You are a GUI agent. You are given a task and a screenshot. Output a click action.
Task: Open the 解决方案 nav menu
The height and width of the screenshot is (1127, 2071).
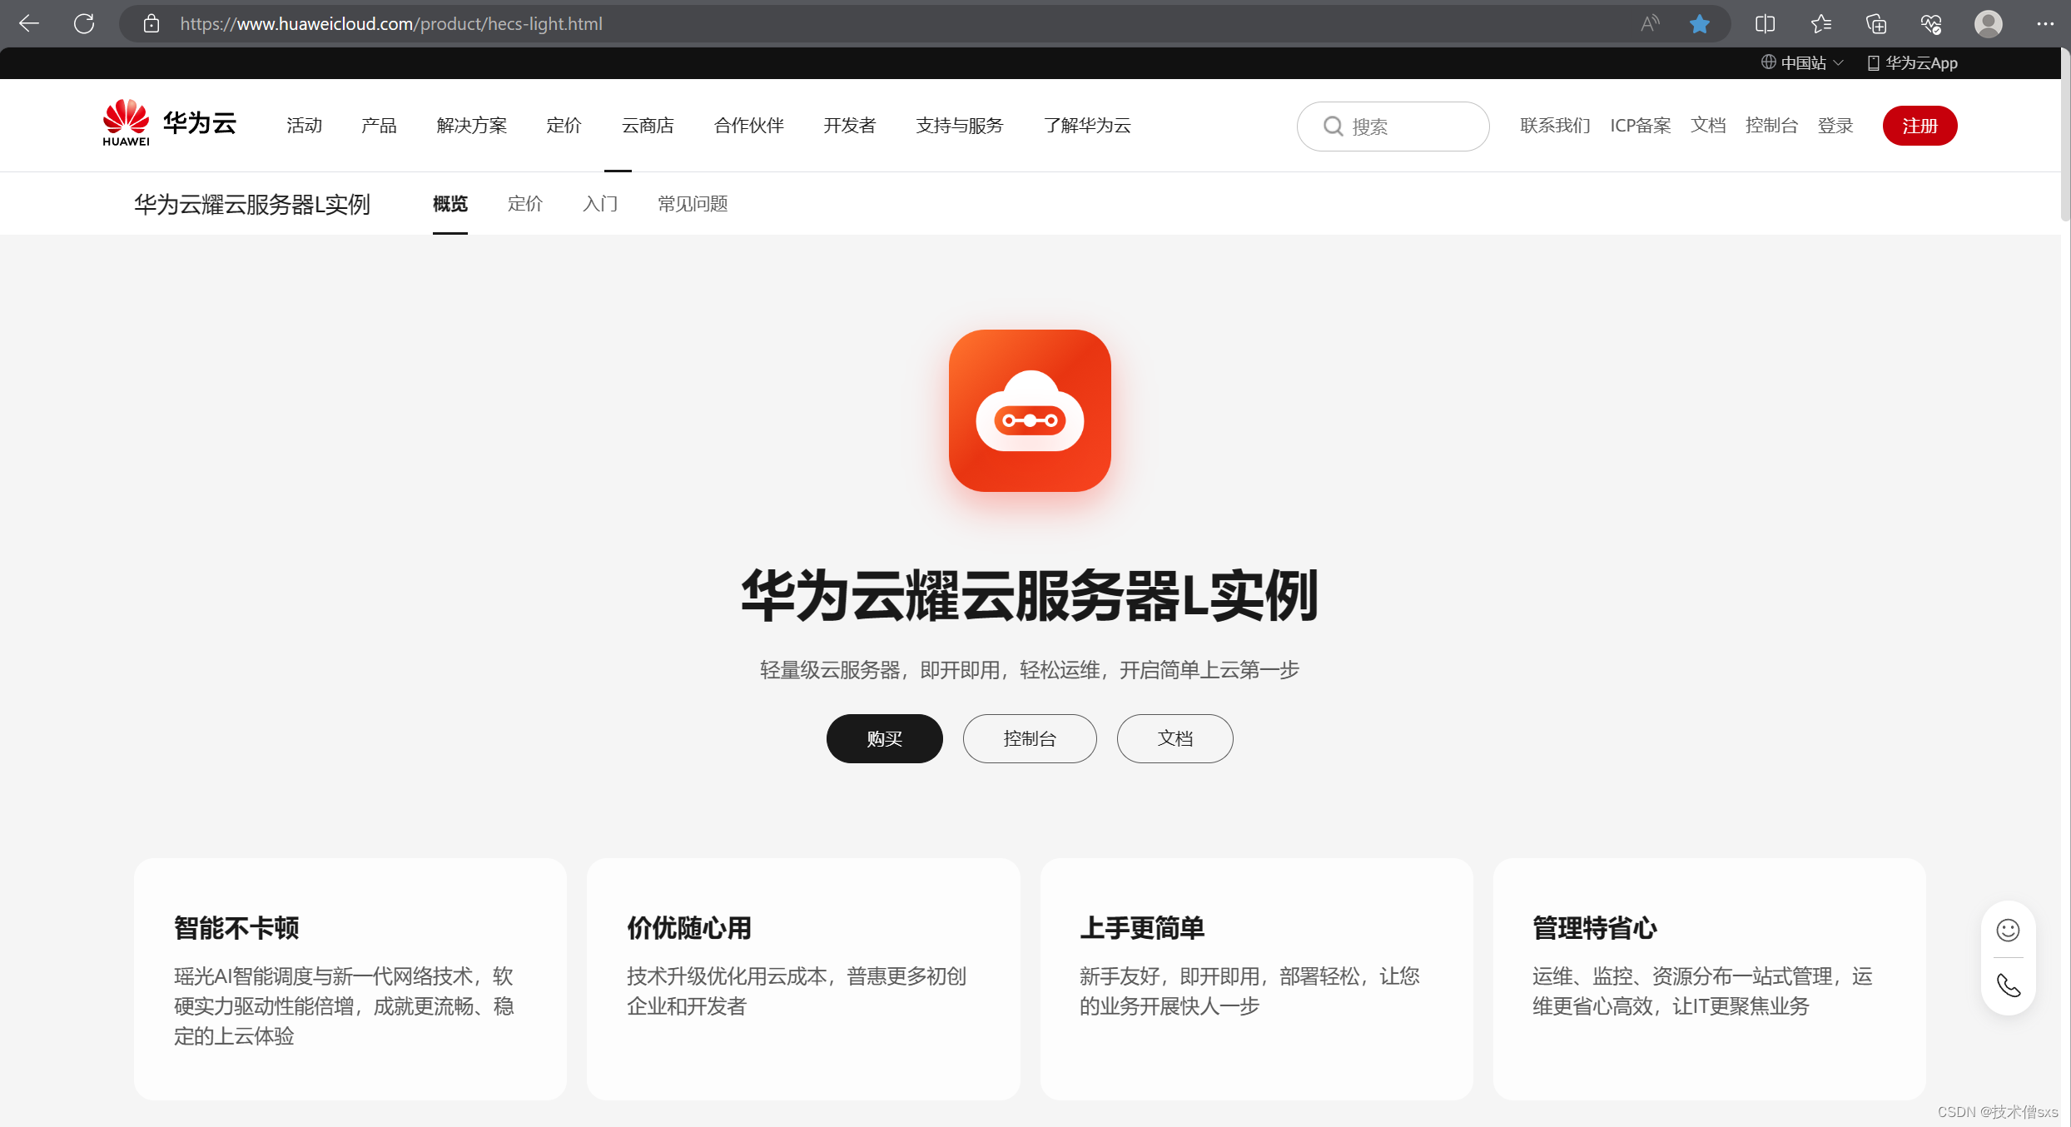471,126
